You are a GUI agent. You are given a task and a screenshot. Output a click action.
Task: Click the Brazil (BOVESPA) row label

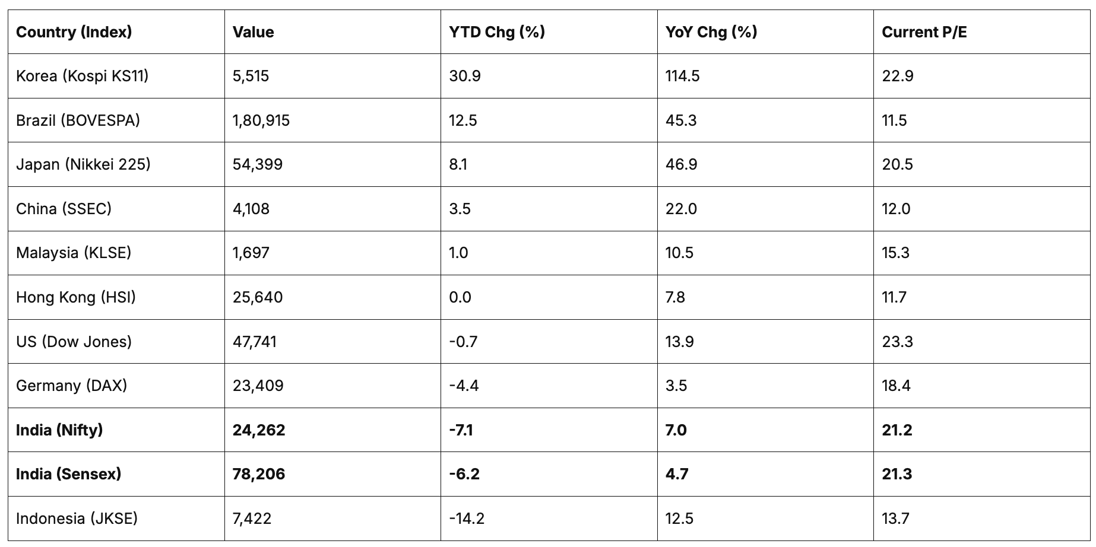point(78,120)
